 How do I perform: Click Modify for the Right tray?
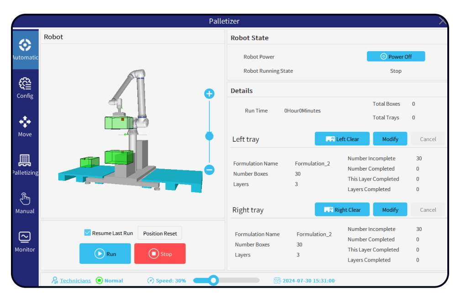click(x=390, y=210)
